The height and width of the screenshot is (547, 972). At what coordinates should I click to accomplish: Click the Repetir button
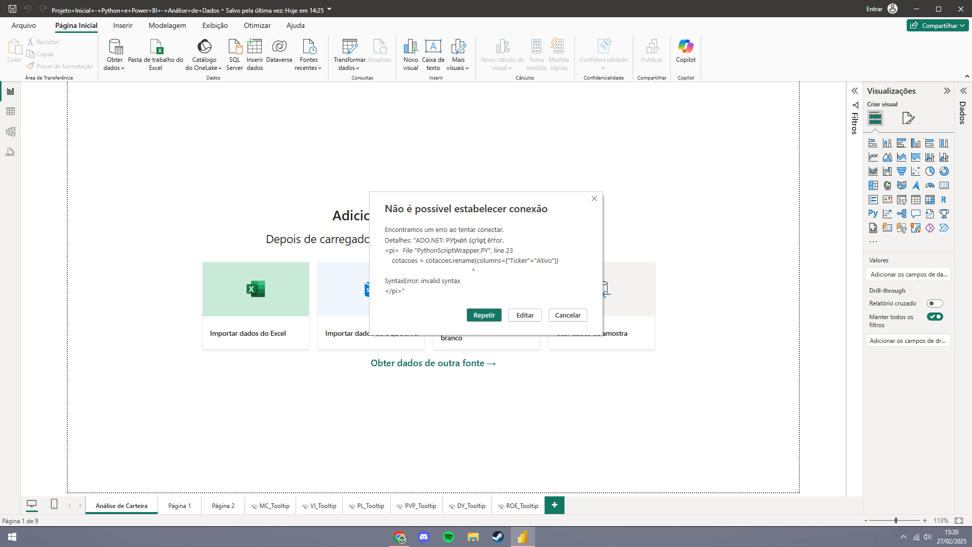484,315
